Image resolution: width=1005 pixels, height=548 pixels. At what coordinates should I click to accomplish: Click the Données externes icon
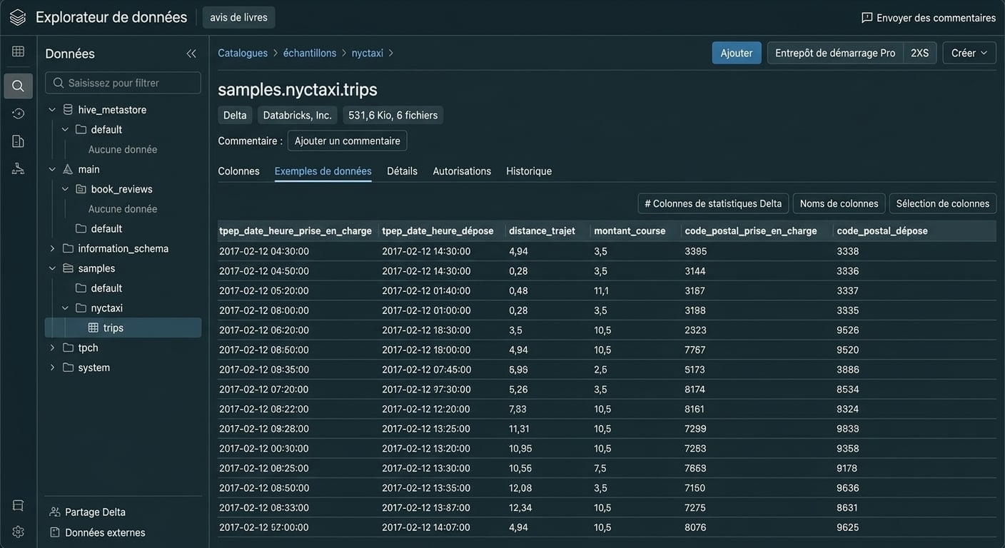click(x=54, y=532)
